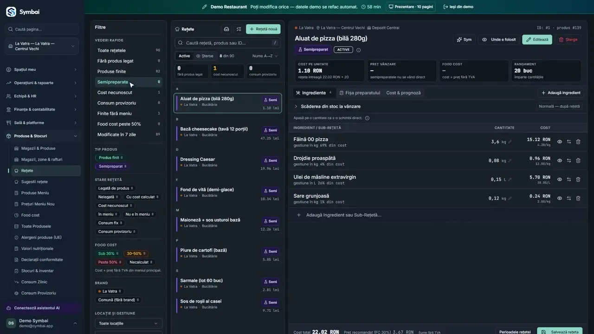The height and width of the screenshot is (334, 594).
Task: Toggle visibility of Drojdie proaspătă
Action: (560, 161)
